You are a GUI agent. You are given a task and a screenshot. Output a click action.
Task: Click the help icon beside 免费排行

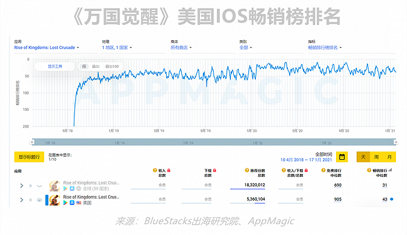pos(323,170)
